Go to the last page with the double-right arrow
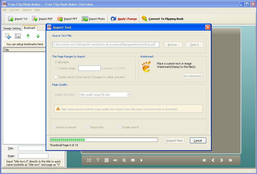The width and height of the screenshot is (257, 174). point(230,160)
